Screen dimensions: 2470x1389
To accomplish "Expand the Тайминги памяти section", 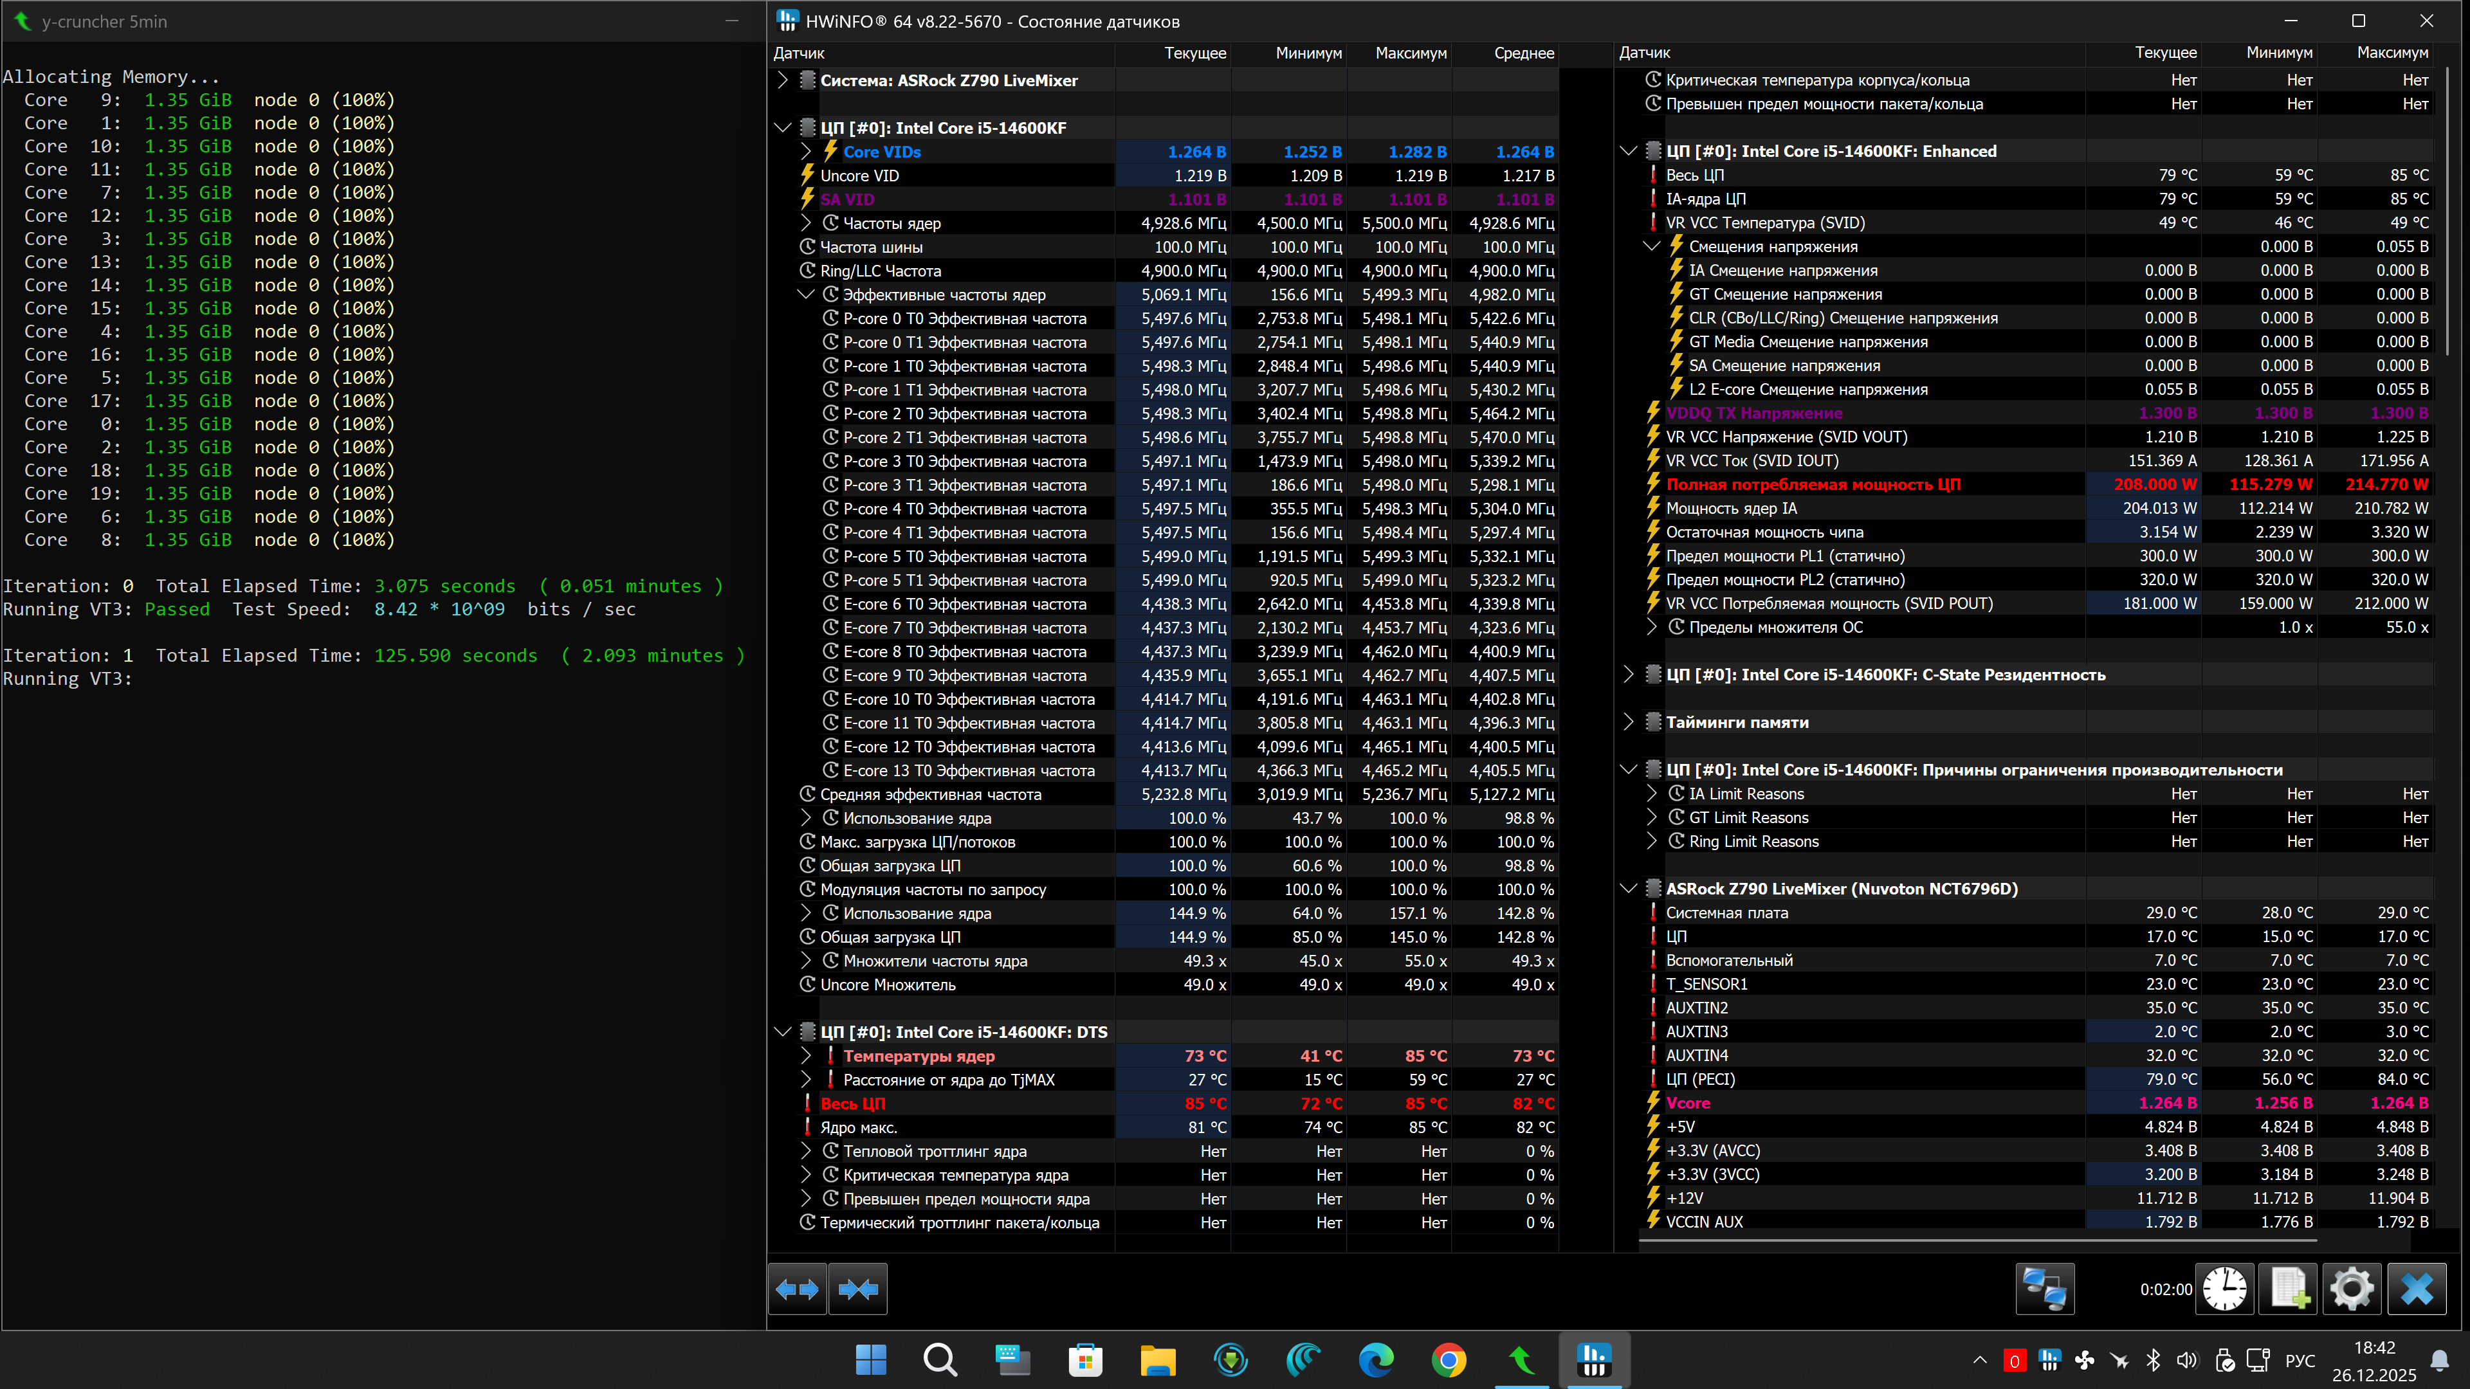I will pyautogui.click(x=1628, y=722).
